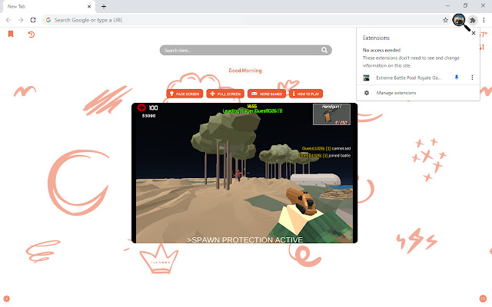Click the magnifier icon in the page search bar
492x307 pixels.
click(x=324, y=50)
